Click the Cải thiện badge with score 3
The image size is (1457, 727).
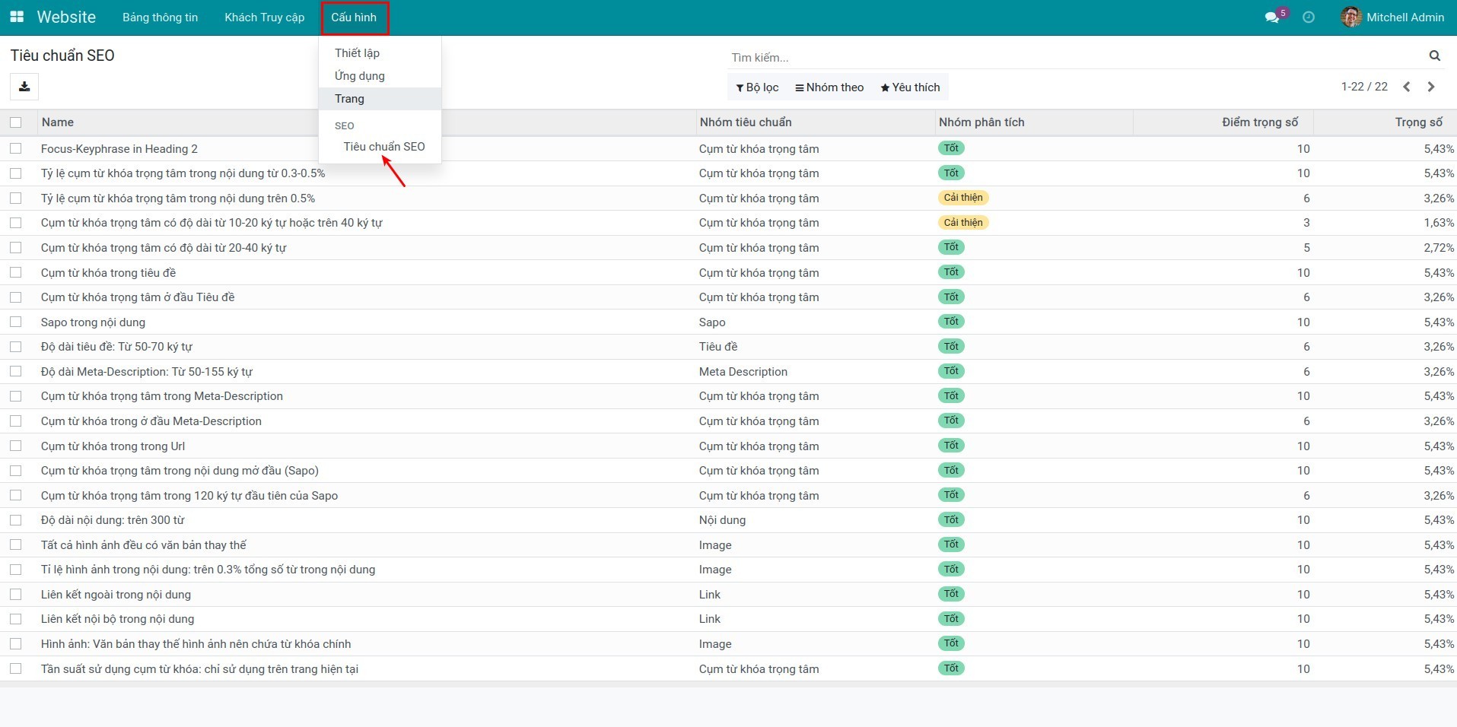pyautogui.click(x=962, y=223)
